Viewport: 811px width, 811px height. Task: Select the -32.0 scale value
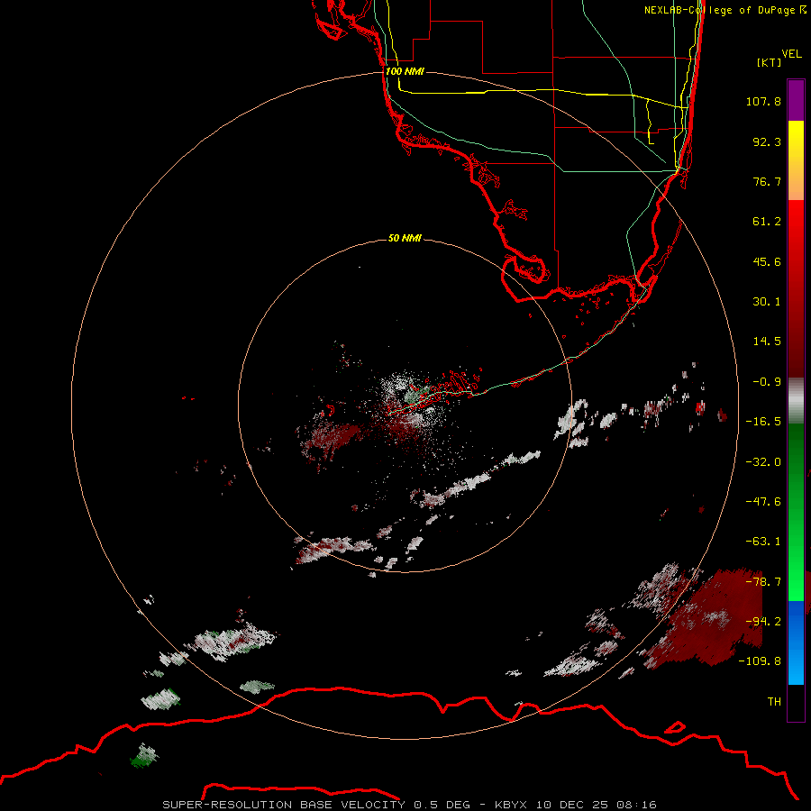(x=763, y=462)
